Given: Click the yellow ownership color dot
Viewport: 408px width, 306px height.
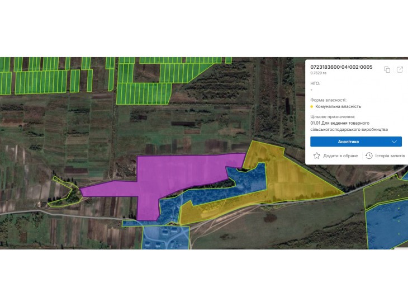Looking at the screenshot, I should pyautogui.click(x=312, y=106).
